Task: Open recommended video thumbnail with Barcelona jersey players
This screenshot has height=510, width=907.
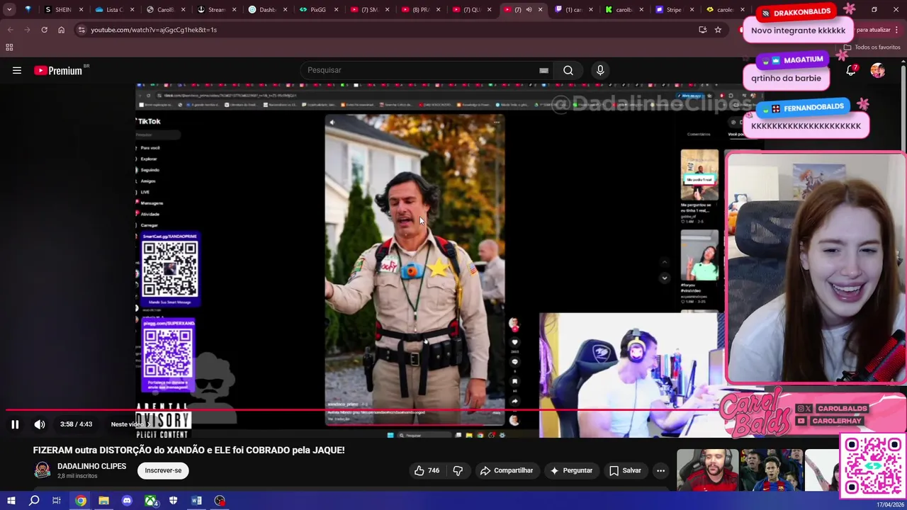Action: (772, 470)
